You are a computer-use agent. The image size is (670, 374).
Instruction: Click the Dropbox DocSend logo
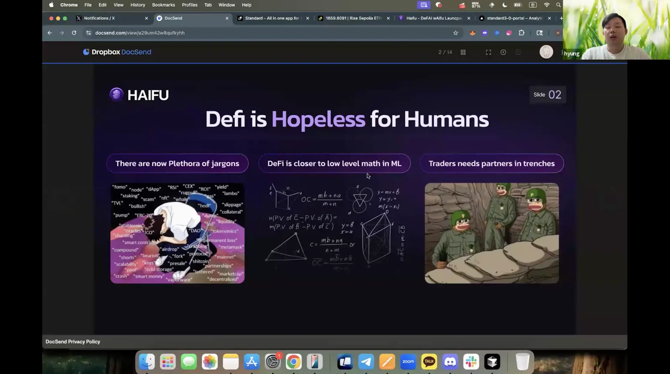click(117, 52)
